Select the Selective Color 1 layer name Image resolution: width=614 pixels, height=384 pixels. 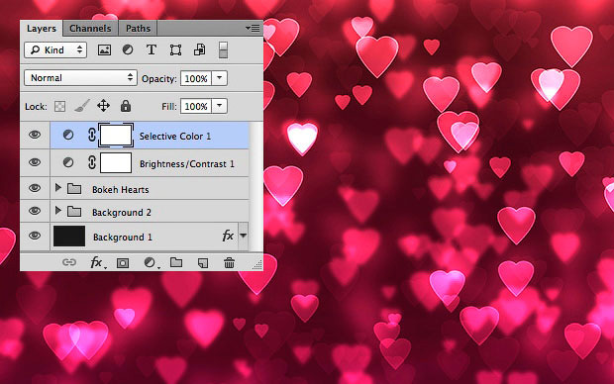(175, 137)
